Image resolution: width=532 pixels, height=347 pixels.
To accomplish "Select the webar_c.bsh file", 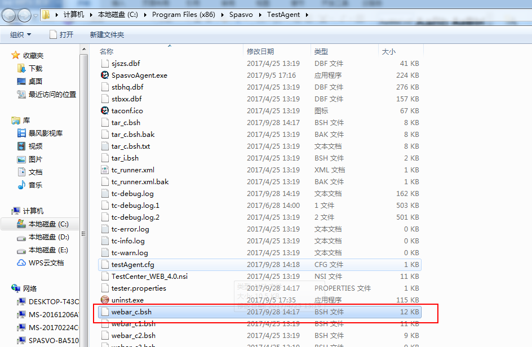I will pyautogui.click(x=131, y=312).
